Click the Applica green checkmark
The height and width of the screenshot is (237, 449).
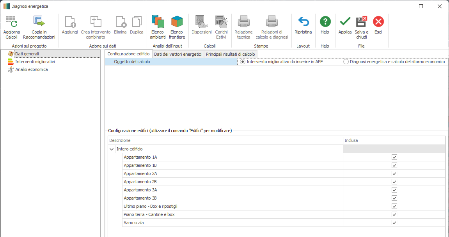coord(345,22)
